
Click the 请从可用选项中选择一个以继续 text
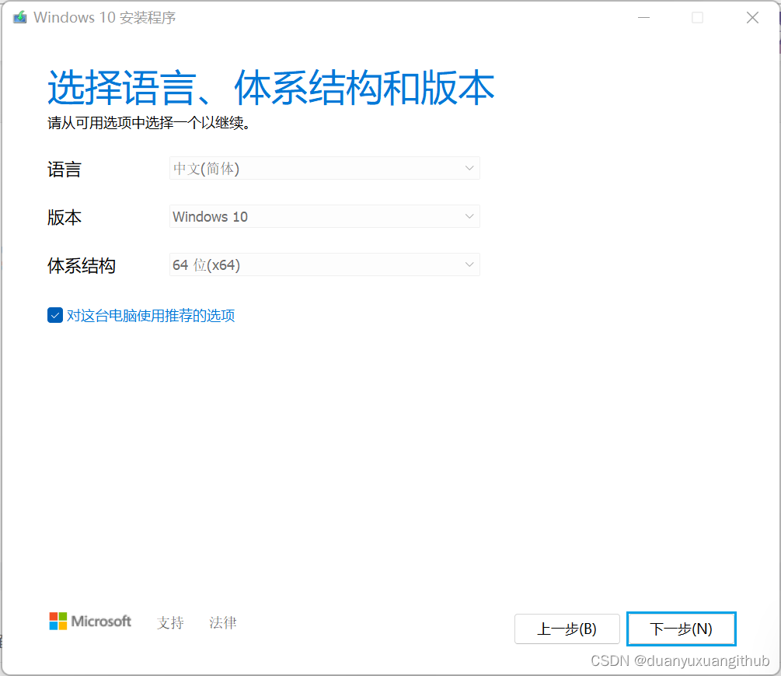point(148,123)
